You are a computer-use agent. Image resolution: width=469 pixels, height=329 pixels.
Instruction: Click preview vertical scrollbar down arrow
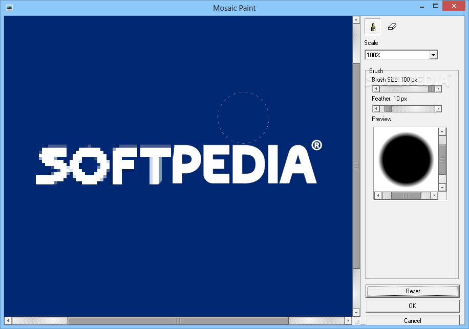pyautogui.click(x=442, y=187)
